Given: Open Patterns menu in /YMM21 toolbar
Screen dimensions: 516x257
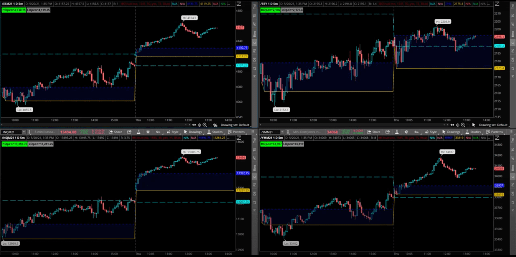Looking at the screenshot, I should 495,132.
